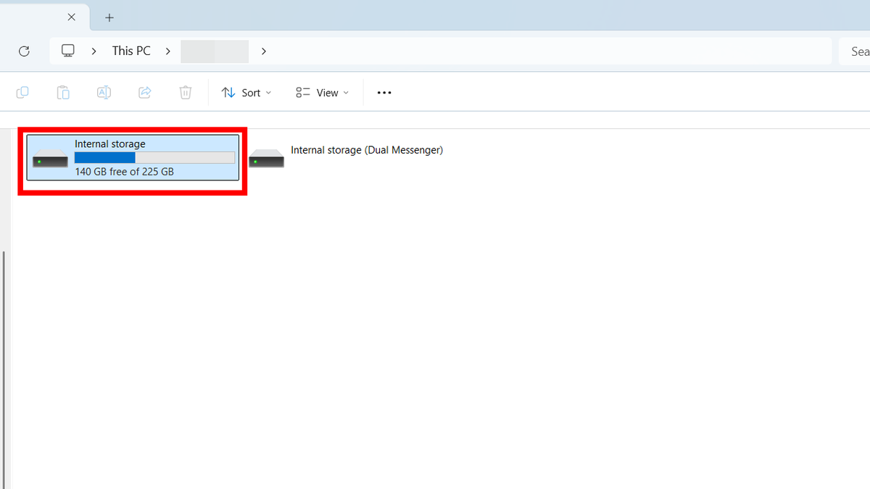Click the Rename icon in toolbar

(104, 93)
